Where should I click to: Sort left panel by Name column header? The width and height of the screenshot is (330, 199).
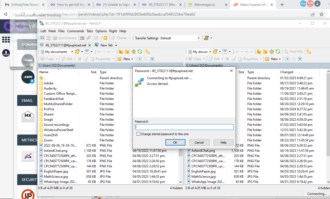pyautogui.click(x=58, y=72)
